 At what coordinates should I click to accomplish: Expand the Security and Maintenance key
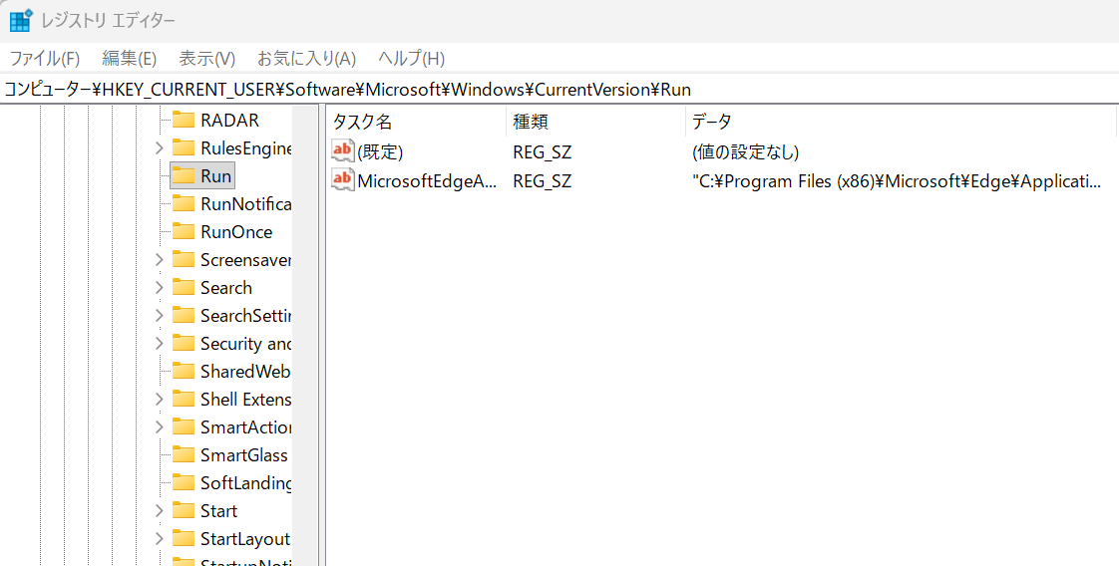(160, 344)
